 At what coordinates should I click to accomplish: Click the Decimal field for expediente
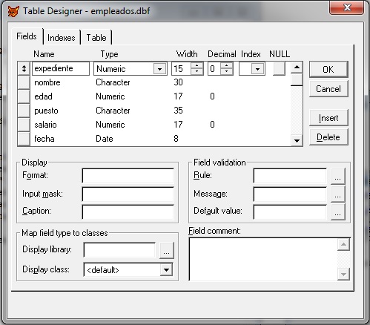[x=214, y=68]
